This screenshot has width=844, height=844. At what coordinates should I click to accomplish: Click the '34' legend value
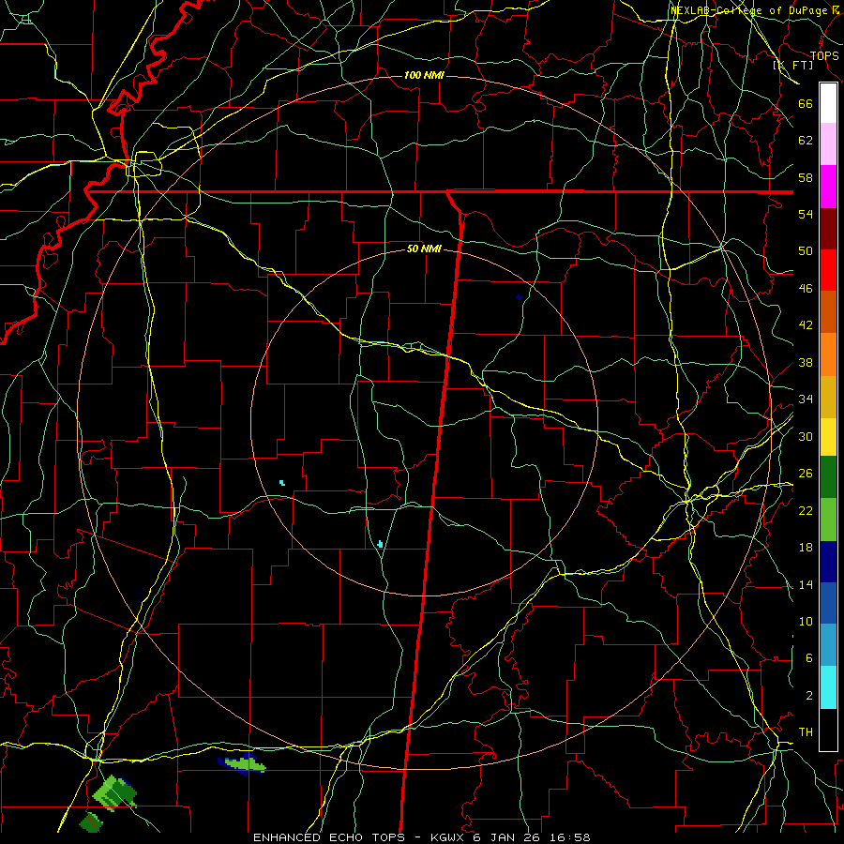coord(806,399)
